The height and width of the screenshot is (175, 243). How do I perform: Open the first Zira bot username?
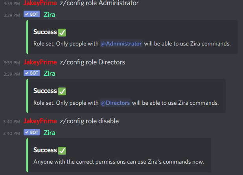click(50, 15)
